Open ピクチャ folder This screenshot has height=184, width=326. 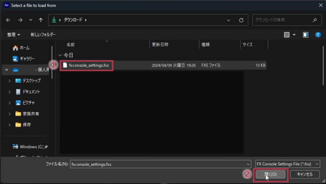coord(25,103)
